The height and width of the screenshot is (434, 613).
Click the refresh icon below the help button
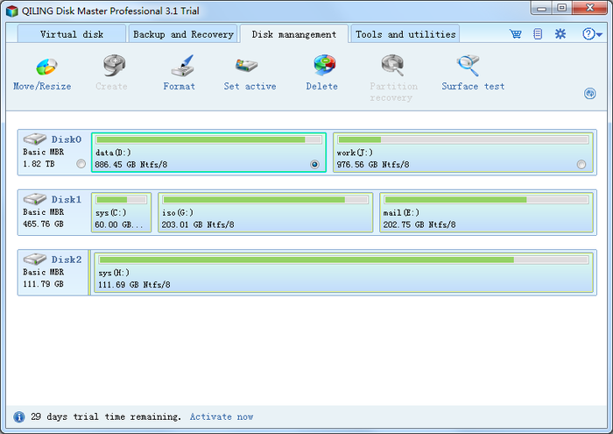[x=590, y=94]
